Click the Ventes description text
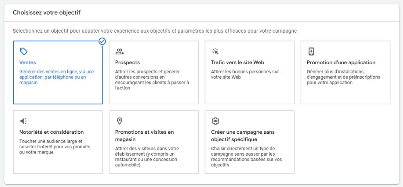Image resolution: width=403 pixels, height=187 pixels. point(56,77)
